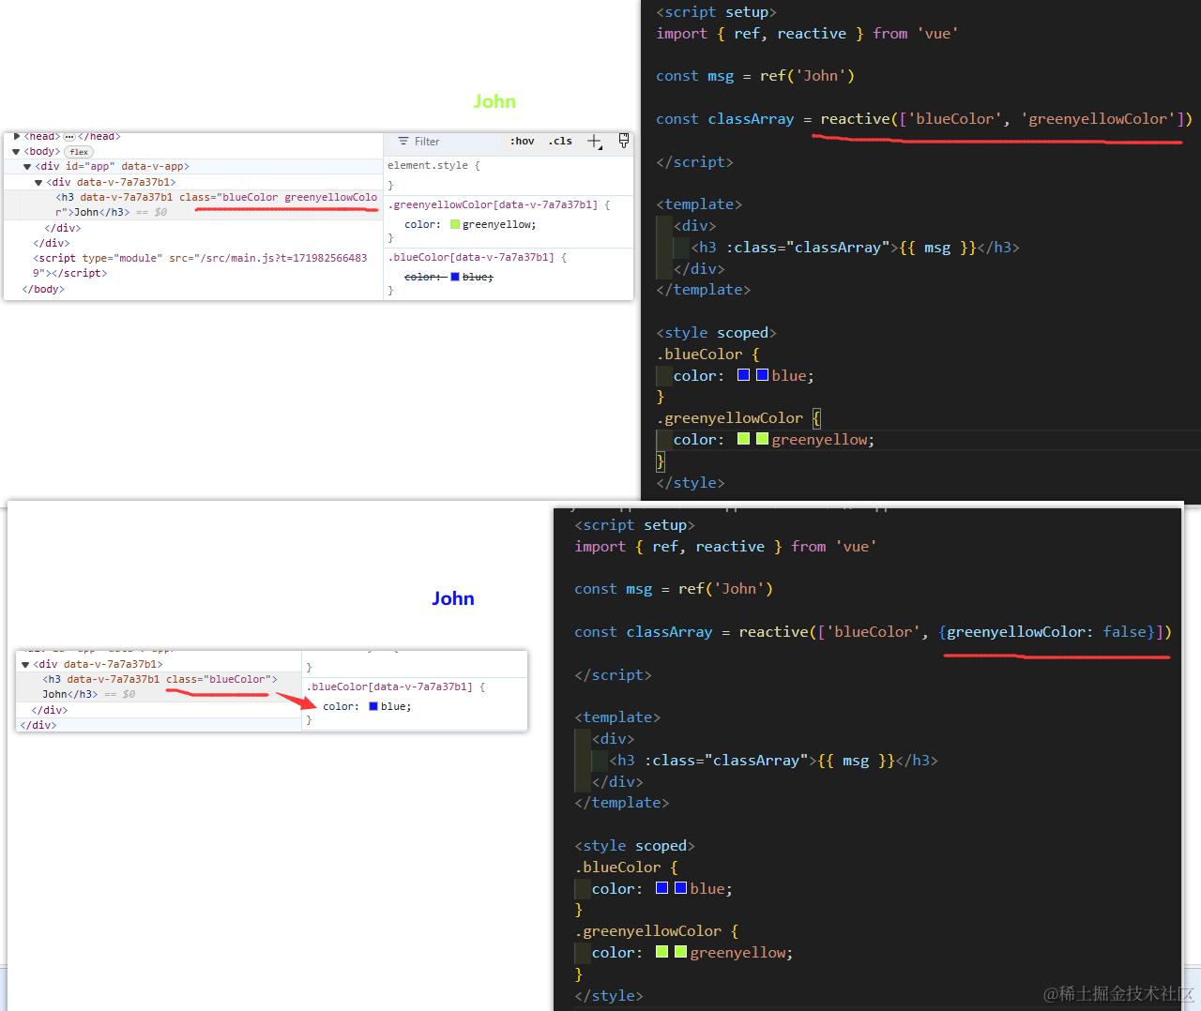Collapse the div id="app" tree node
This screenshot has width=1201, height=1011.
point(27,167)
